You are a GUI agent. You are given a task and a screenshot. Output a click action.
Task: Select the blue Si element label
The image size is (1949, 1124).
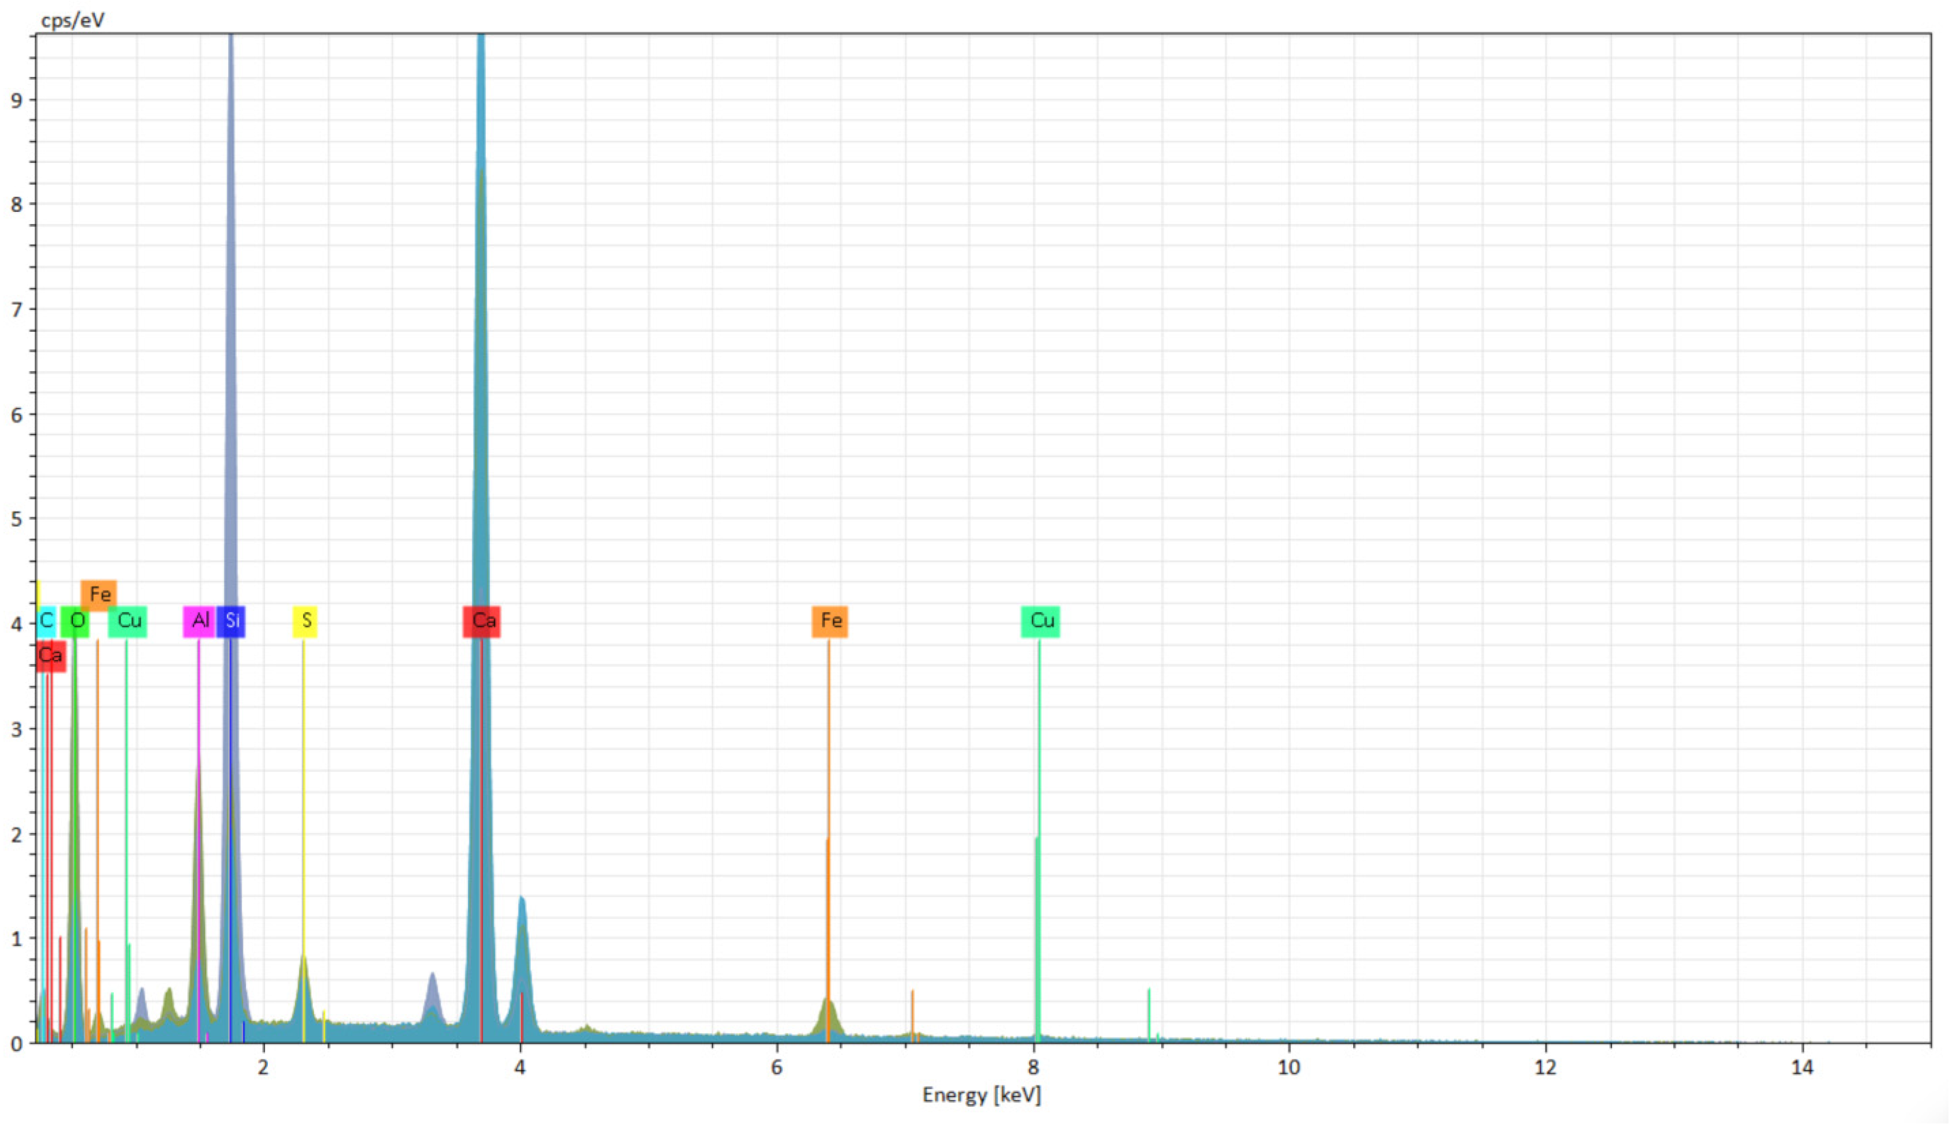click(x=231, y=621)
